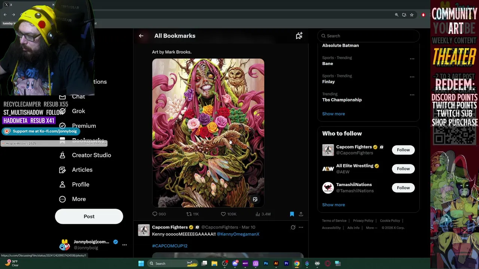Open Grok in the X sidebar
This screenshot has height=269, width=479.
point(79,111)
